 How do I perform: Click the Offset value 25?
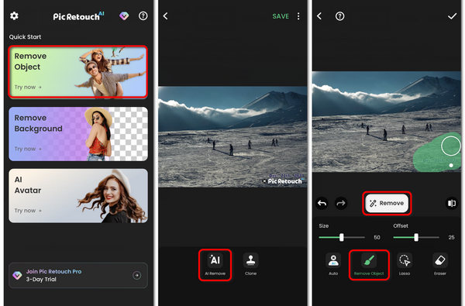(x=451, y=238)
